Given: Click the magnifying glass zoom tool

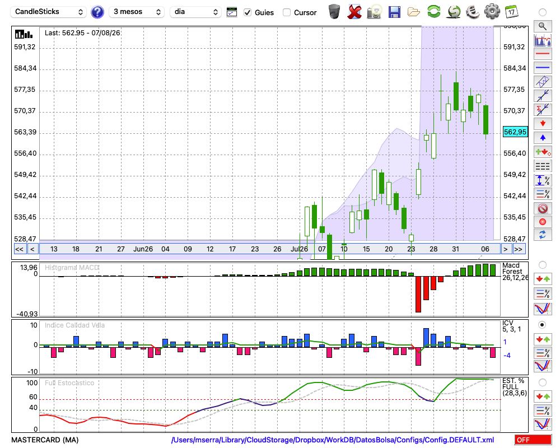Looking at the screenshot, I should click(x=543, y=26).
